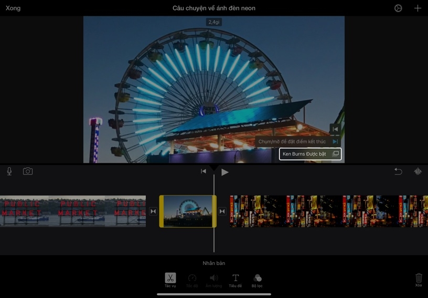
Task: Set the Ken Burns start position
Action: pyautogui.click(x=335, y=129)
